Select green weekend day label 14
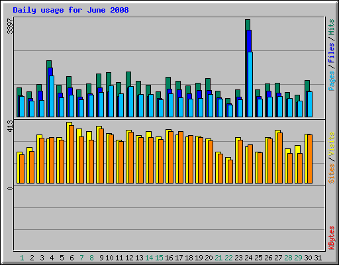This screenshot has height=265, width=339. coord(149,258)
